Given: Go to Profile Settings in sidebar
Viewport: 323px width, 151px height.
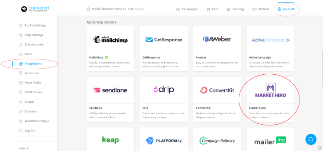Looking at the screenshot, I should [x=32, y=26].
